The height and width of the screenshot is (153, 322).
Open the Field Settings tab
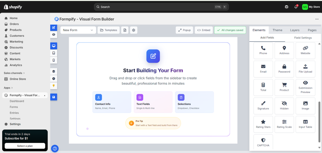click(303, 38)
